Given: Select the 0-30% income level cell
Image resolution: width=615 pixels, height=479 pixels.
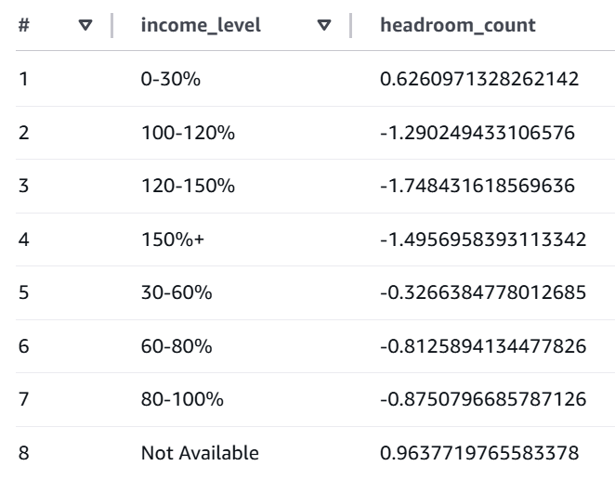Looking at the screenshot, I should (x=168, y=80).
